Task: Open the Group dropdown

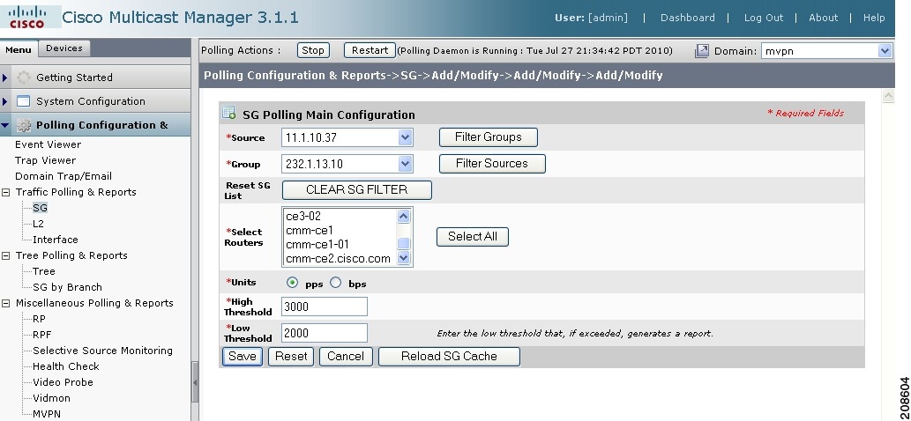Action: [405, 164]
